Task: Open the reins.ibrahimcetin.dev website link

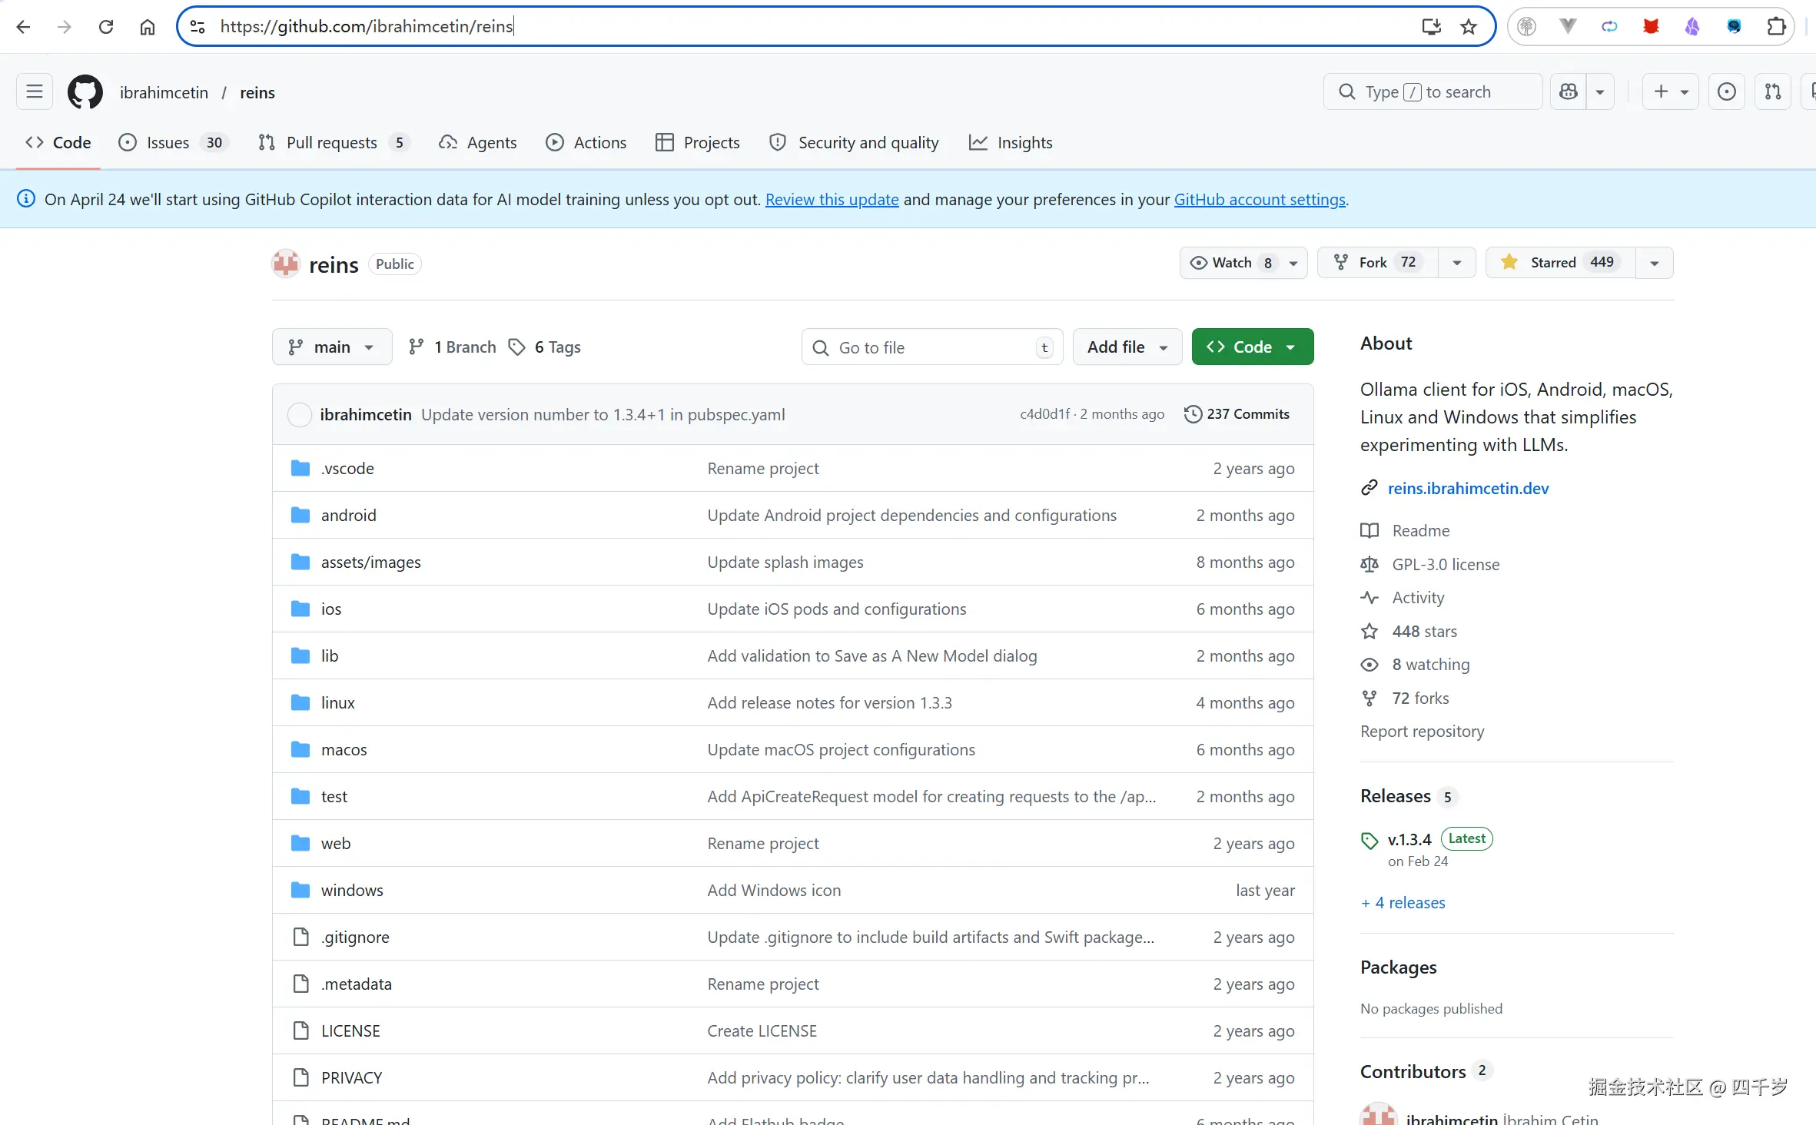Action: pyautogui.click(x=1468, y=489)
